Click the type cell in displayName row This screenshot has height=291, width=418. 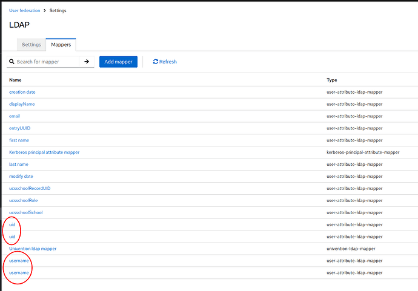pos(354,104)
